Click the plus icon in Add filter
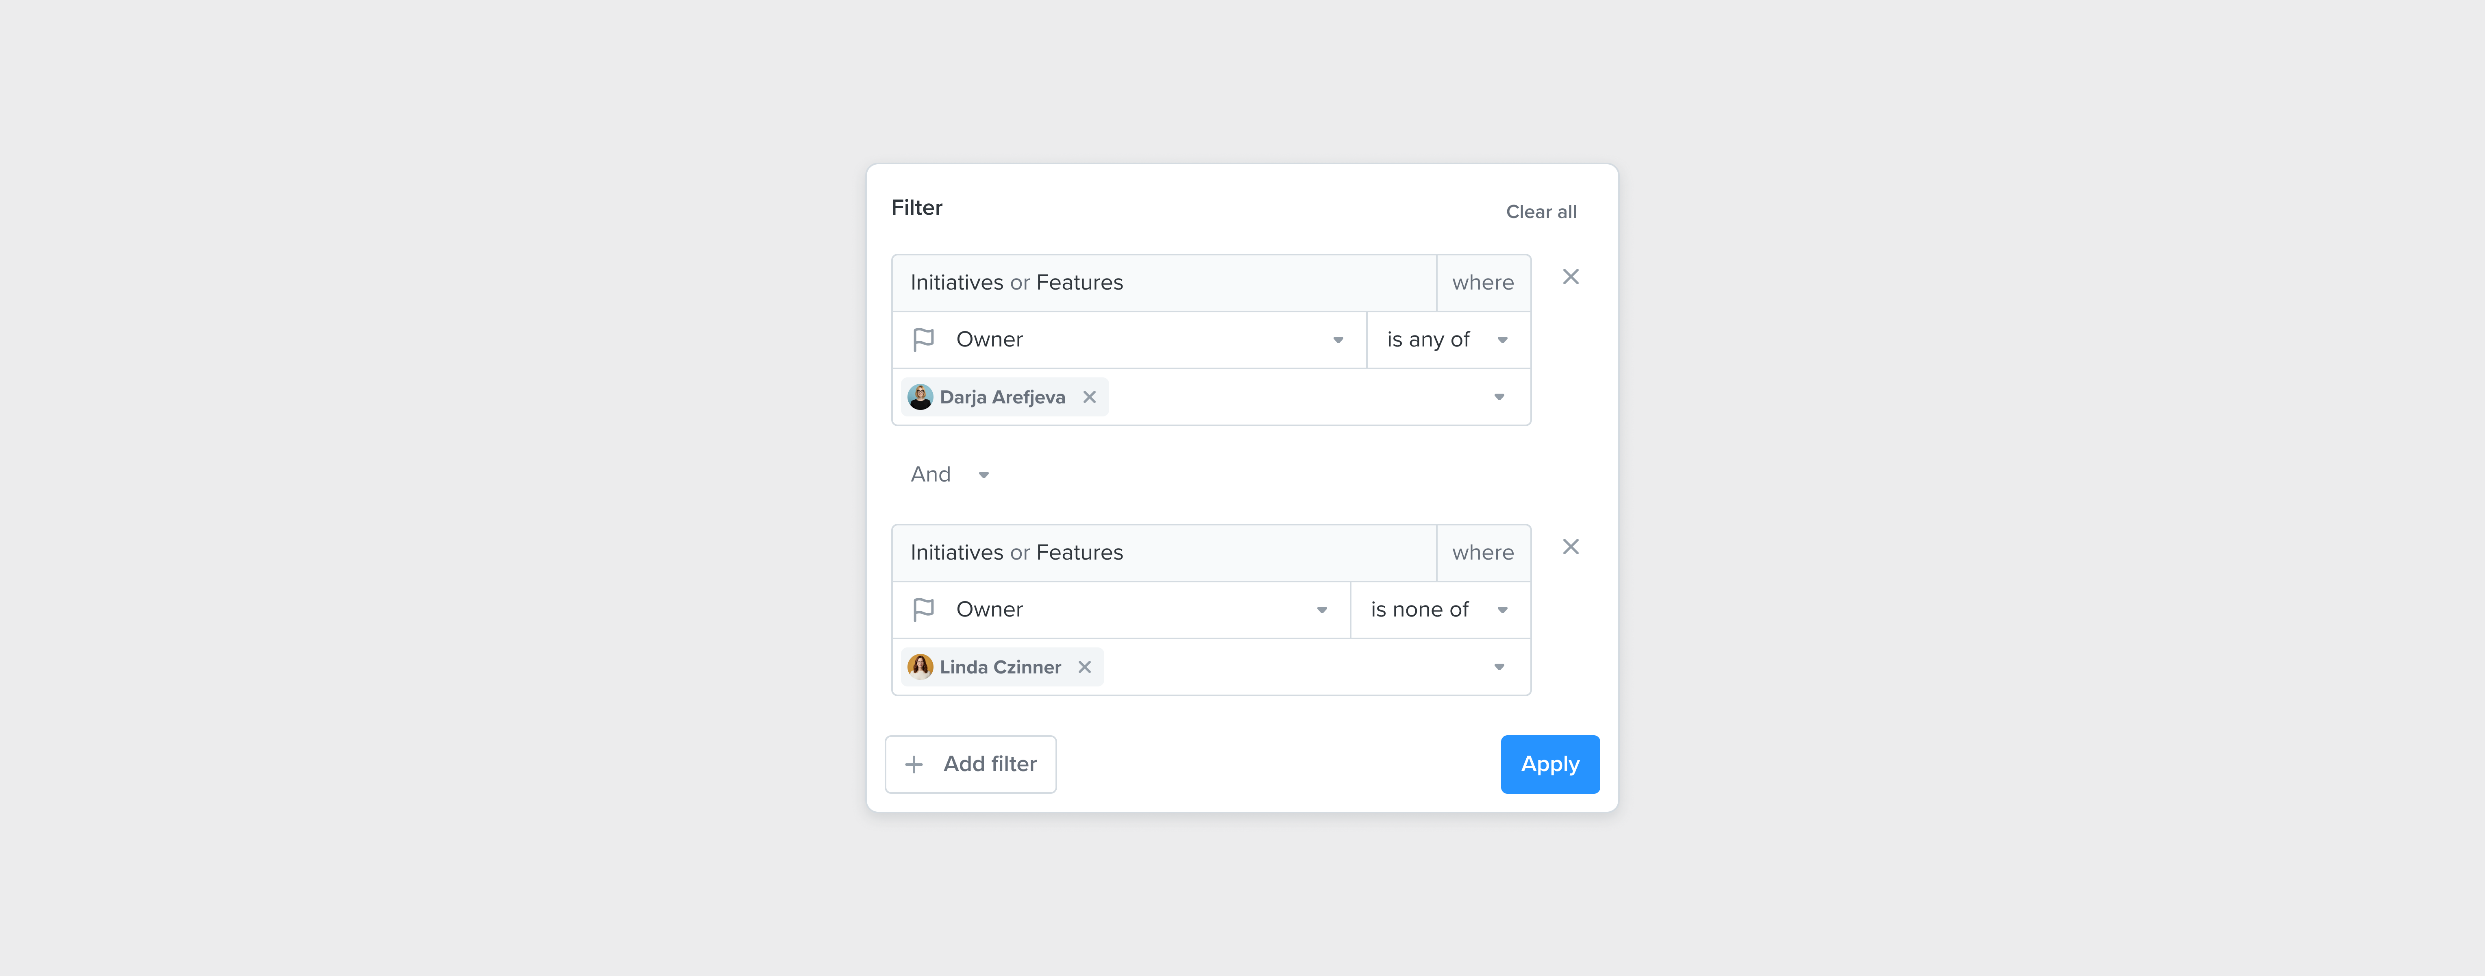Viewport: 2485px width, 976px height. tap(914, 765)
